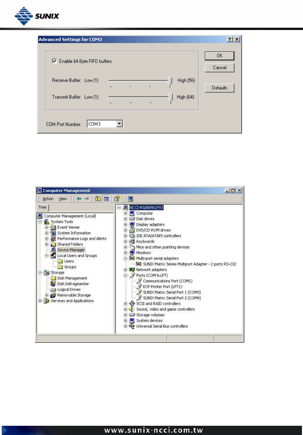Screen dimensions: 303x435
Task: Click the Display adapters device icon
Action: point(132,224)
